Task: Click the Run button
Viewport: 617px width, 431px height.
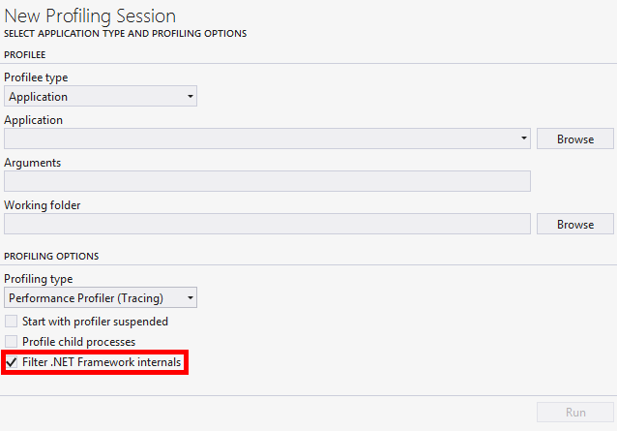Action: point(574,412)
